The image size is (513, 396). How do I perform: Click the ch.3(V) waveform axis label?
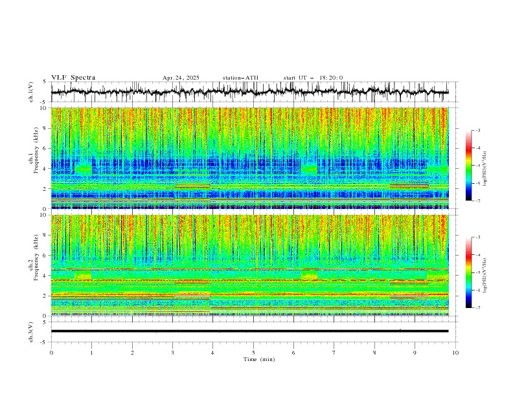[31, 332]
